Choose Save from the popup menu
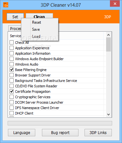 pos(36,29)
